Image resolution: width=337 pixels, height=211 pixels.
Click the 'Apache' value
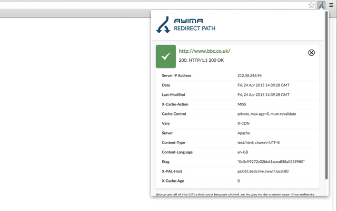coord(243,133)
